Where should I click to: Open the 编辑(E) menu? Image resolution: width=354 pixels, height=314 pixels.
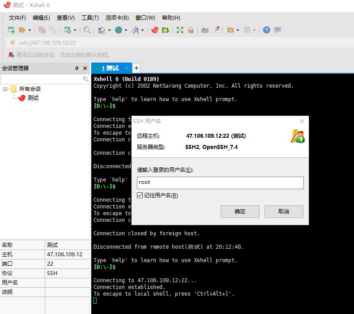click(41, 18)
